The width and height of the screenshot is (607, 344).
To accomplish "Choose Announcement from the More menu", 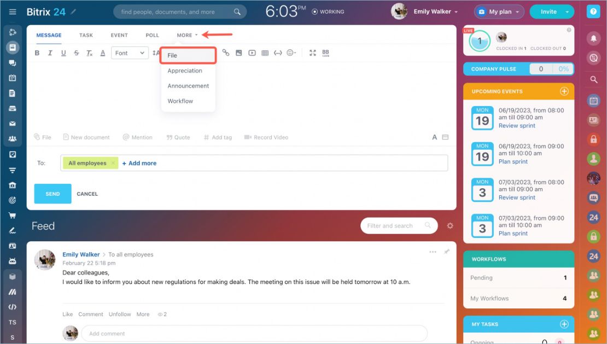I will pos(188,86).
